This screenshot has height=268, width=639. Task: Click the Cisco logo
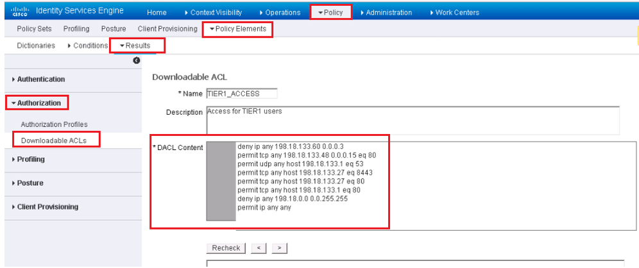(x=20, y=12)
